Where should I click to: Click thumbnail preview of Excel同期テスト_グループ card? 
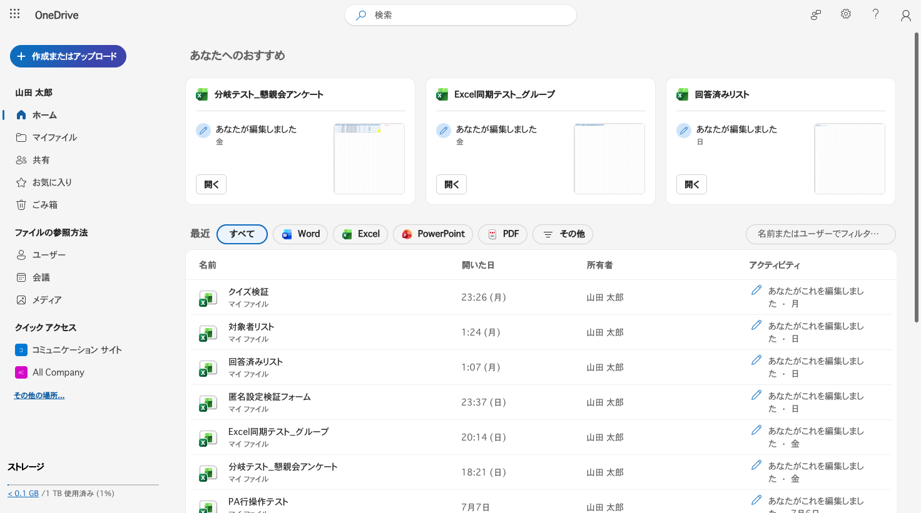pyautogui.click(x=609, y=159)
